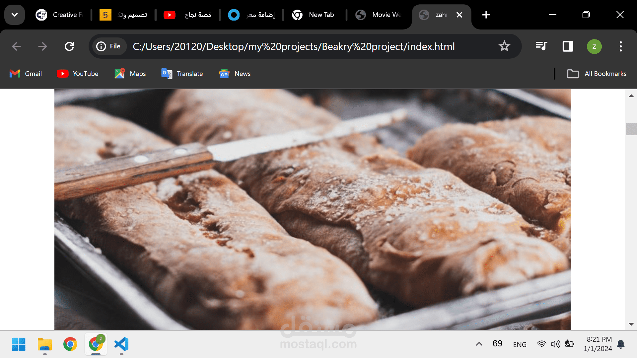This screenshot has height=358, width=637.
Task: Open Chrome's media controls panel
Action: coord(541,46)
